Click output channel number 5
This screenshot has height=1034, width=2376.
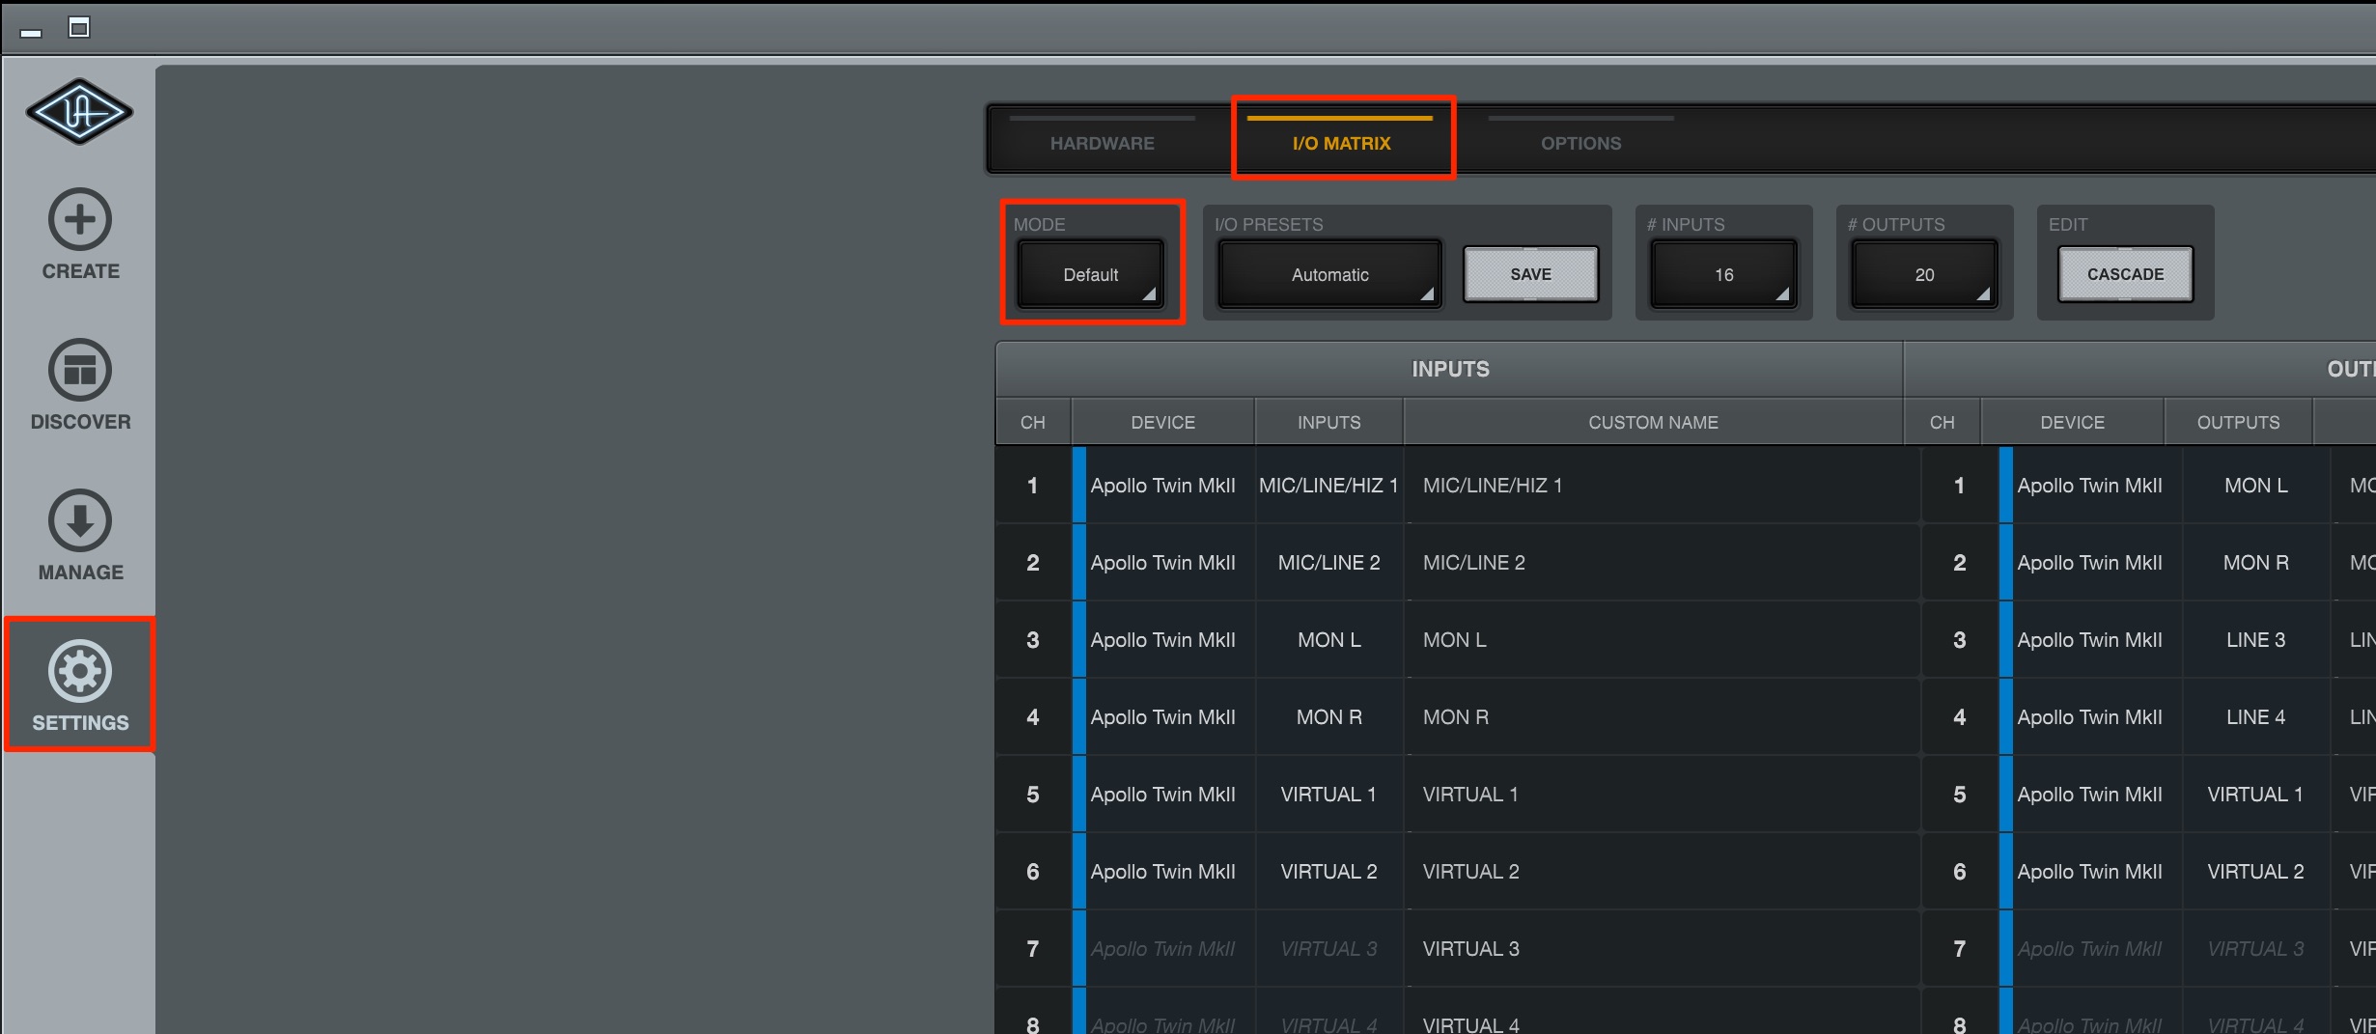[1960, 794]
